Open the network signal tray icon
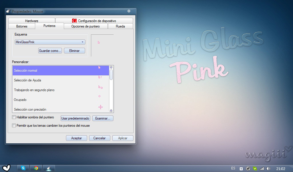Image resolution: width=293 pixels, height=172 pixels. [x=262, y=169]
